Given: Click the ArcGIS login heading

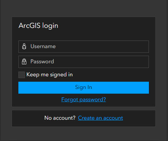Looking at the screenshot, I should point(38,26).
